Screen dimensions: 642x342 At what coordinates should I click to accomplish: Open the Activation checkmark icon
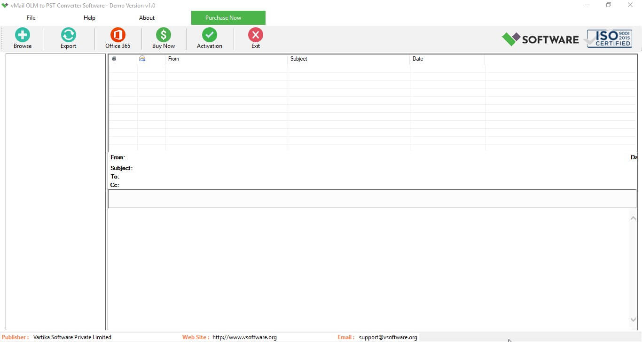[x=210, y=38]
